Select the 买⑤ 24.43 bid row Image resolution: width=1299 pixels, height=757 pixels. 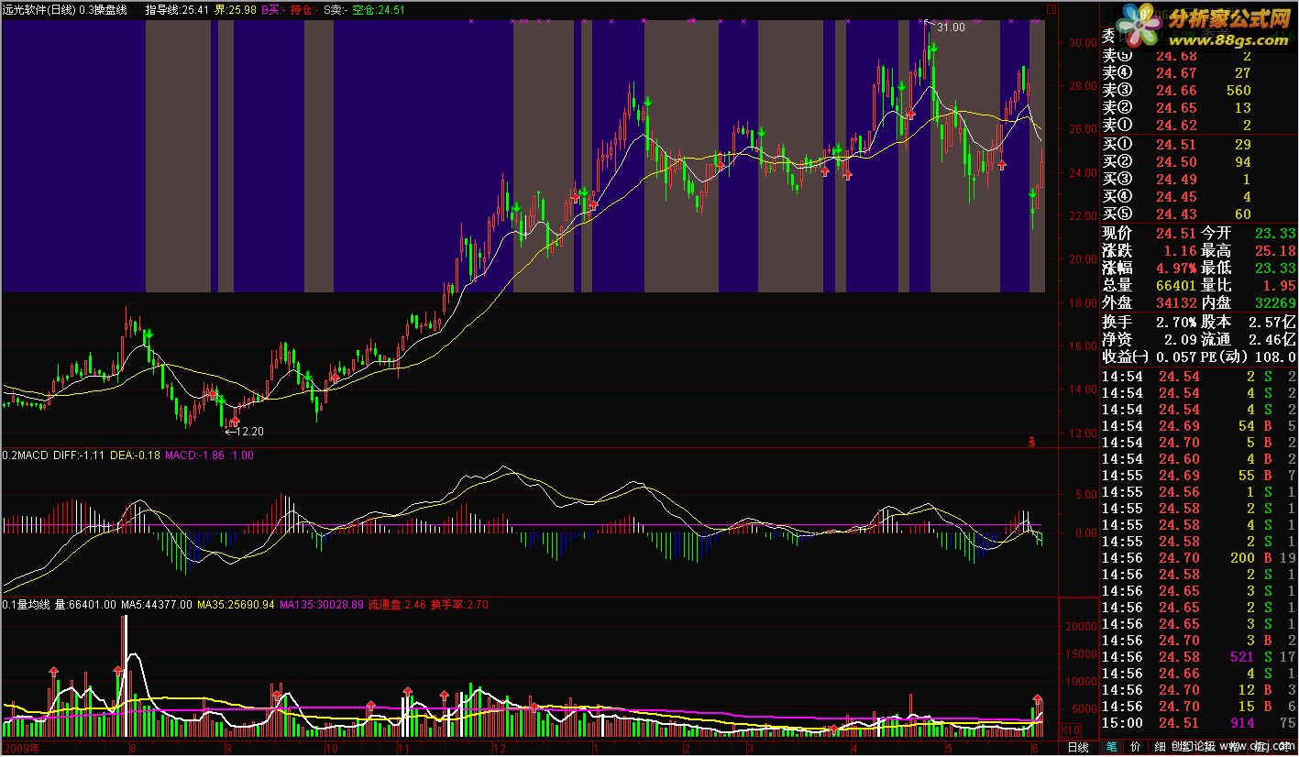(x=1199, y=214)
